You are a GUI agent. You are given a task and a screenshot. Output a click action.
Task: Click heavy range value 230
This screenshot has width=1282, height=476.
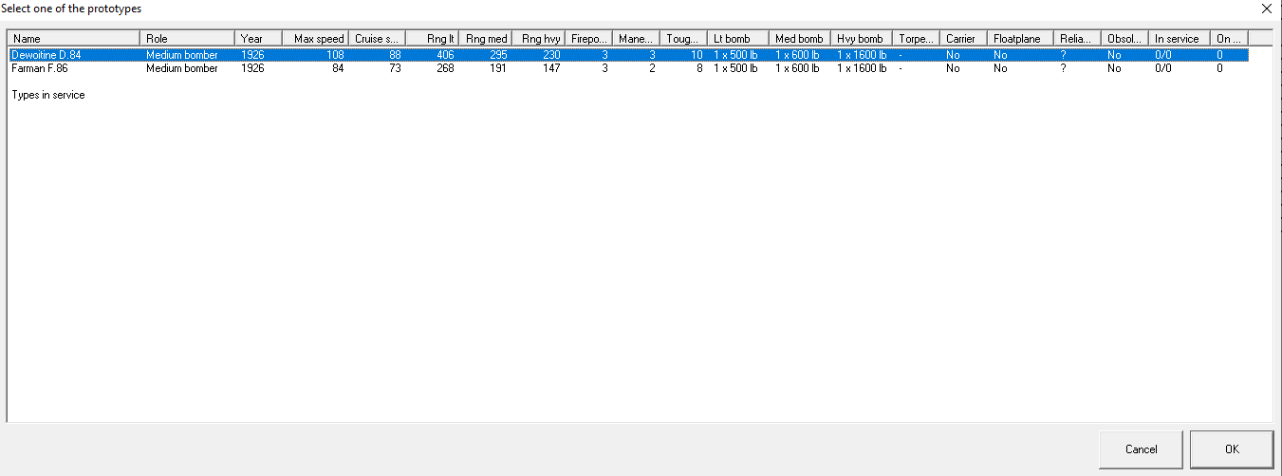point(551,55)
